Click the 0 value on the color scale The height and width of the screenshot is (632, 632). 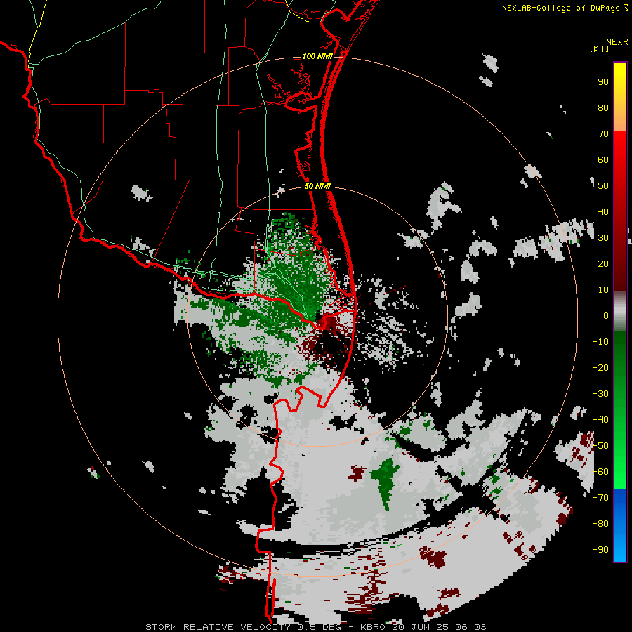606,315
